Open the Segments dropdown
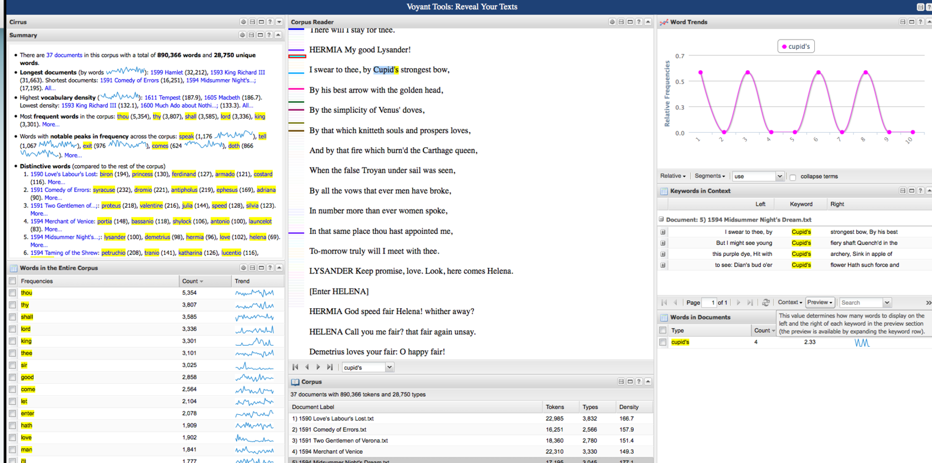The height and width of the screenshot is (463, 932). click(709, 176)
